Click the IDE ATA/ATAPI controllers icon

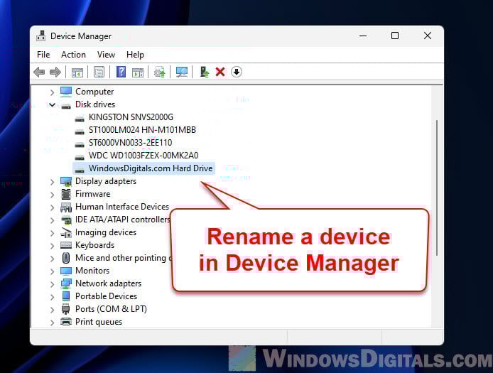[66, 220]
